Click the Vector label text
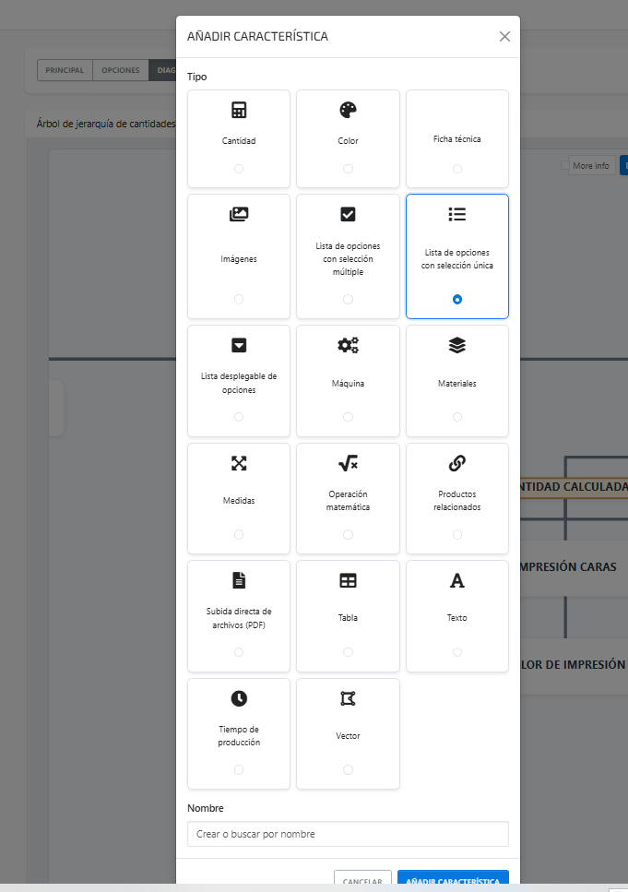 (349, 735)
